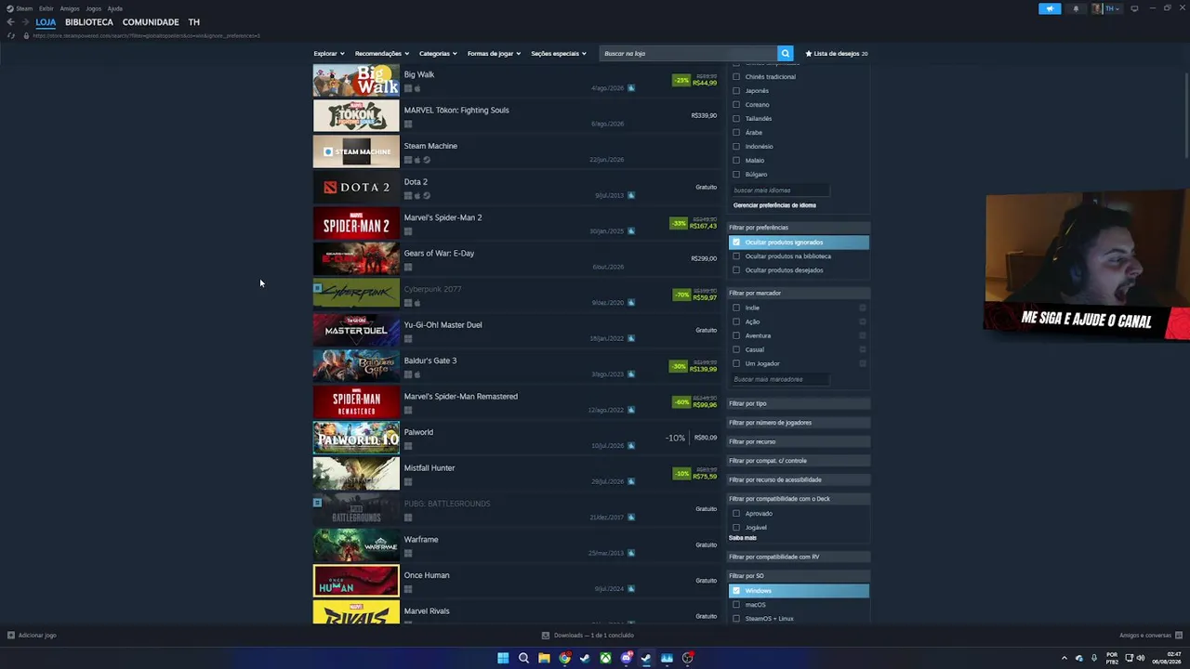Open the Ajuda menu
1190x669 pixels.
point(115,8)
